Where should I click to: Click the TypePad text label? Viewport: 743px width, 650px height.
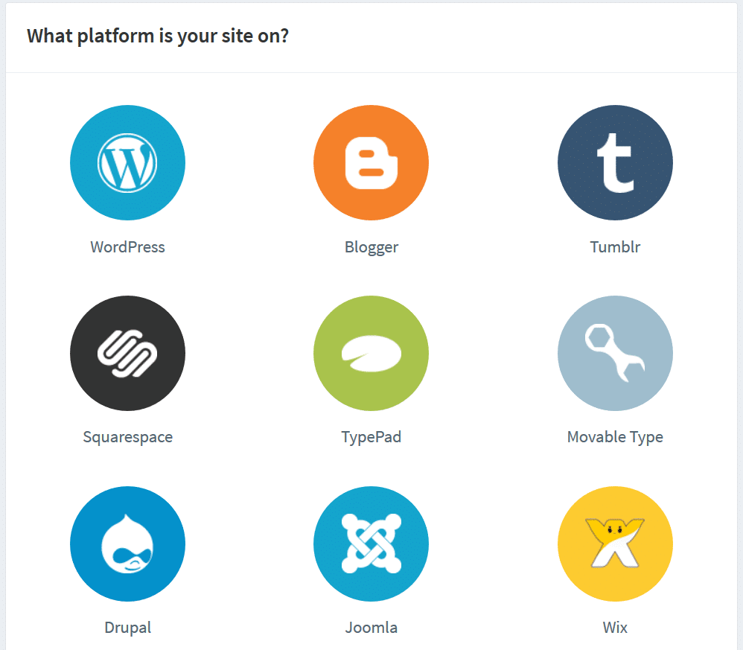pyautogui.click(x=371, y=437)
